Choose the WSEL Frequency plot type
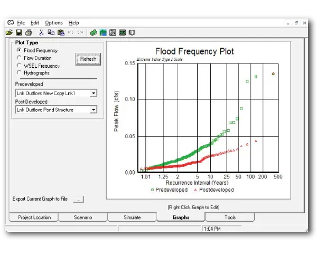This screenshot has height=254, width=317. click(19, 66)
